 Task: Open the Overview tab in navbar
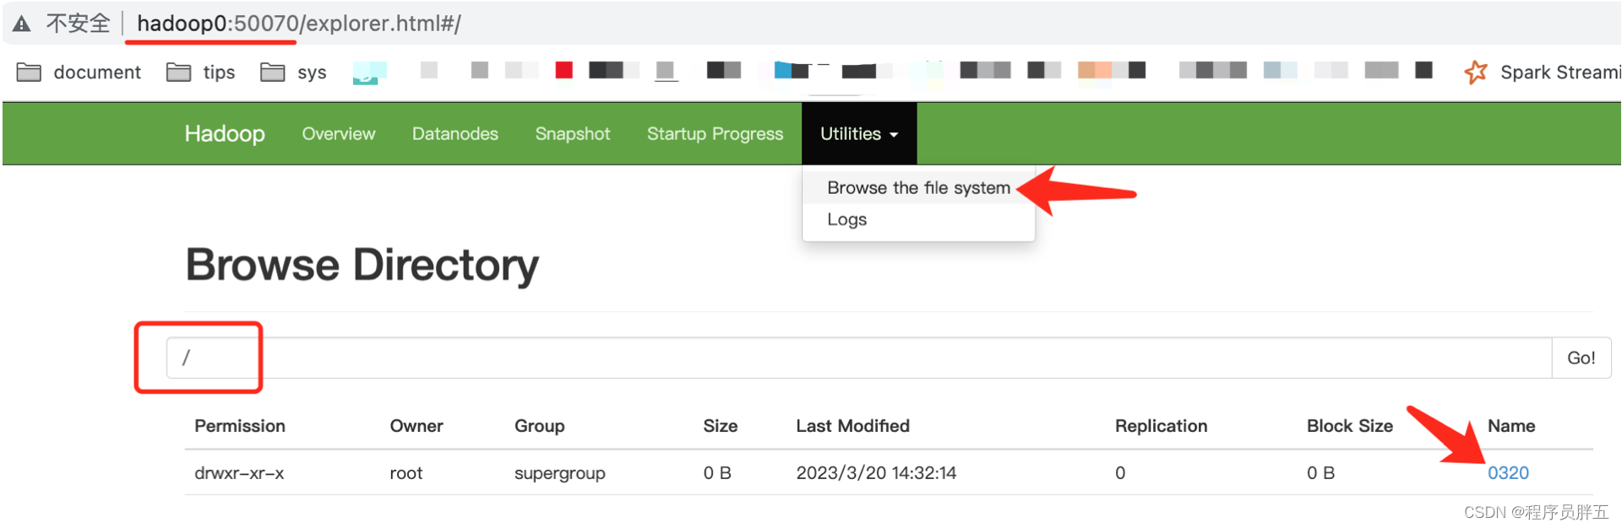click(x=339, y=133)
